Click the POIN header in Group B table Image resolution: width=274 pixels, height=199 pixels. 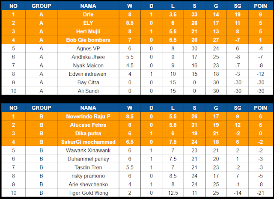tap(260, 108)
